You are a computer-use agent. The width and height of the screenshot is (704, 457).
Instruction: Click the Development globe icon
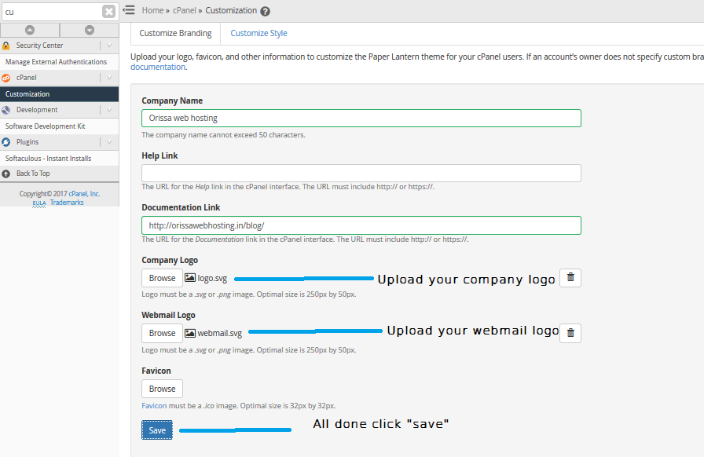[x=5, y=110]
